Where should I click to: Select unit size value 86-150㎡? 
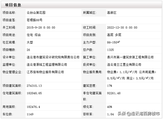point(114,42)
